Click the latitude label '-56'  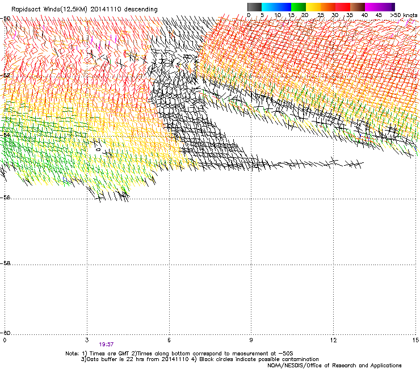(5, 197)
